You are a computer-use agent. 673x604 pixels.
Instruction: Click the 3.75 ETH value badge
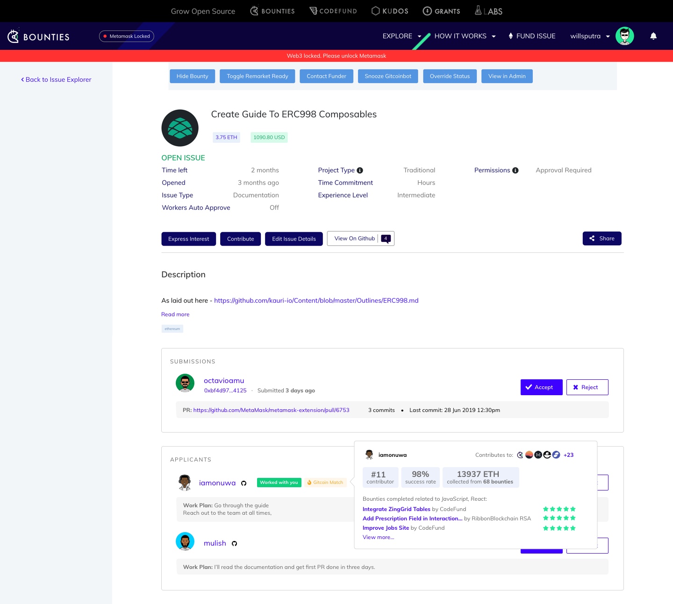(226, 137)
